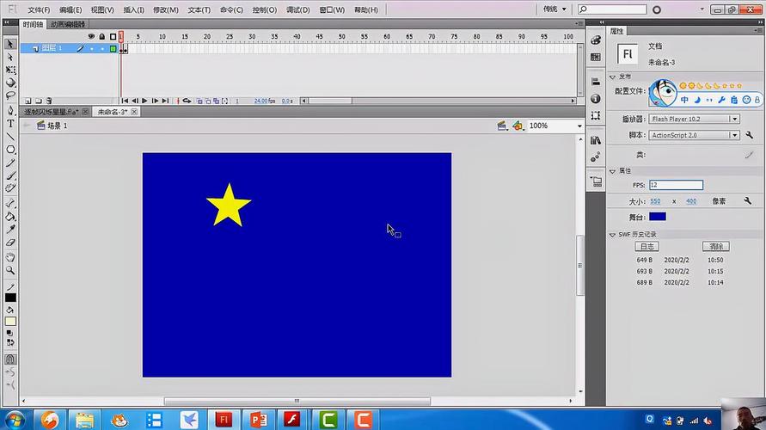766x430 pixels.
Task: Toggle show/hide all layers eye
Action: [91, 37]
